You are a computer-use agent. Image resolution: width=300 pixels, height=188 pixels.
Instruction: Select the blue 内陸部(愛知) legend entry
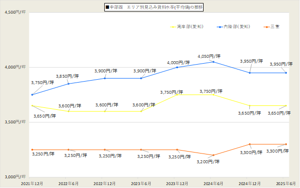point(233,27)
